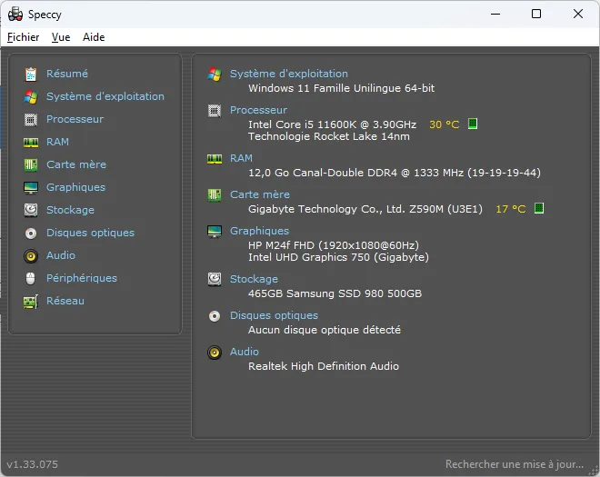
Task: Select Audio in the sidebar
Action: [x=61, y=255]
